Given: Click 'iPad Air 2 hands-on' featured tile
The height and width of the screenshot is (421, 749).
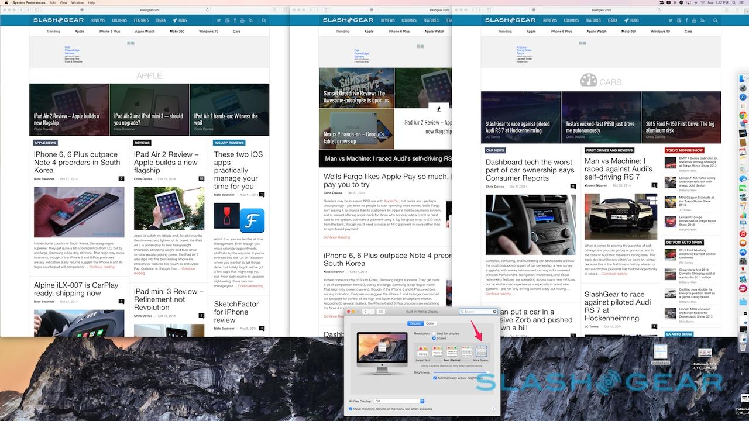Looking at the screenshot, I should [x=229, y=110].
